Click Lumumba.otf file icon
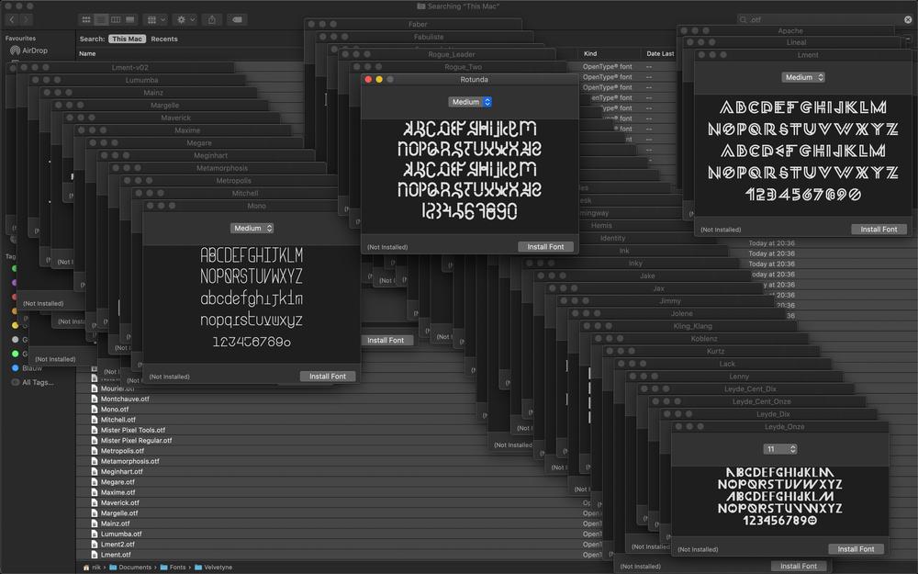The height and width of the screenshot is (574, 918). pos(95,535)
